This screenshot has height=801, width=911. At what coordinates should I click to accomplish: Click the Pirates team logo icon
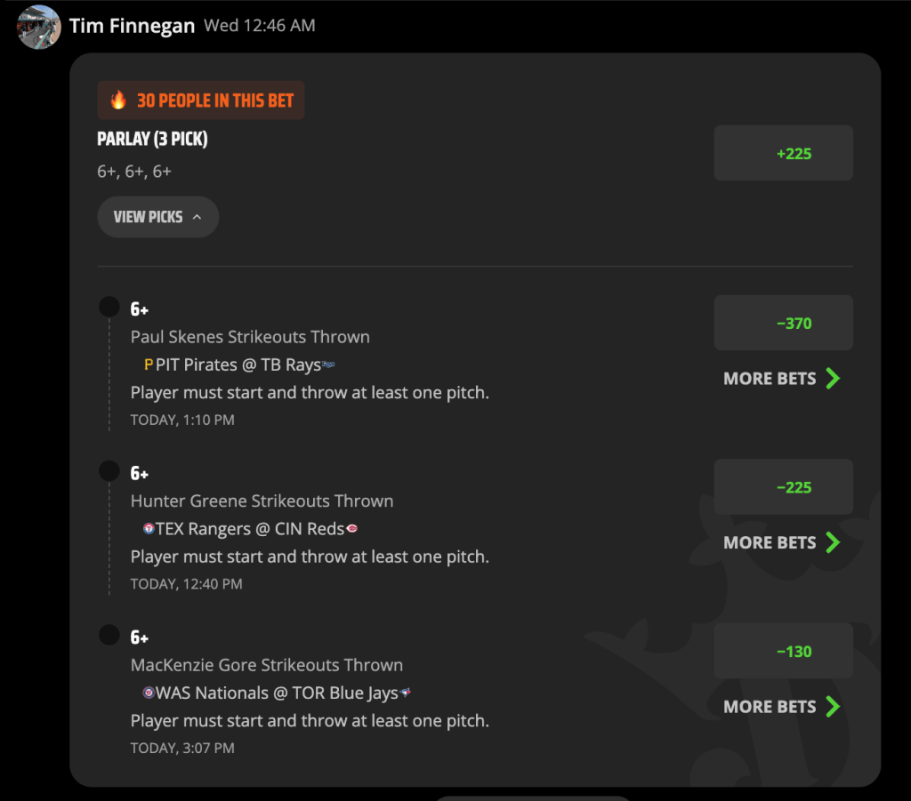(149, 364)
